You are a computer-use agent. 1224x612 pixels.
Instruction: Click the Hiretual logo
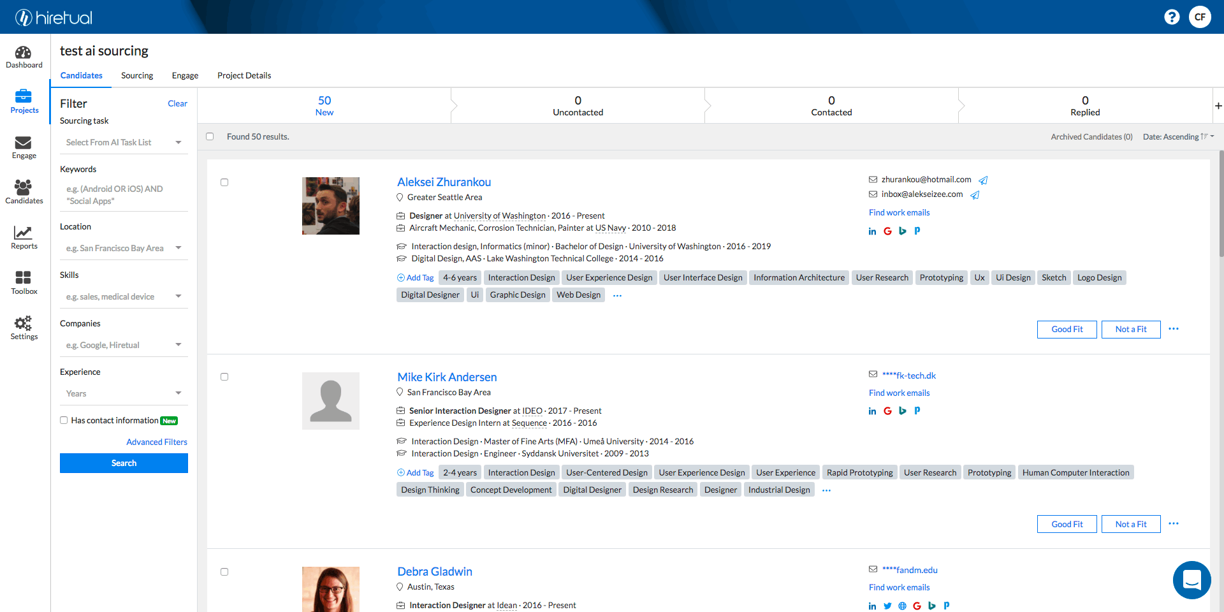click(x=54, y=17)
